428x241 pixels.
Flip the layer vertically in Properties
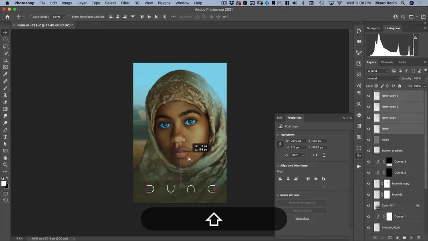click(x=324, y=155)
